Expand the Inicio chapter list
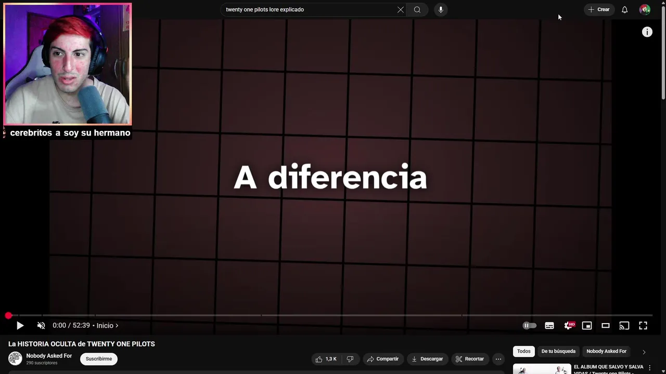666x374 pixels. click(x=107, y=326)
